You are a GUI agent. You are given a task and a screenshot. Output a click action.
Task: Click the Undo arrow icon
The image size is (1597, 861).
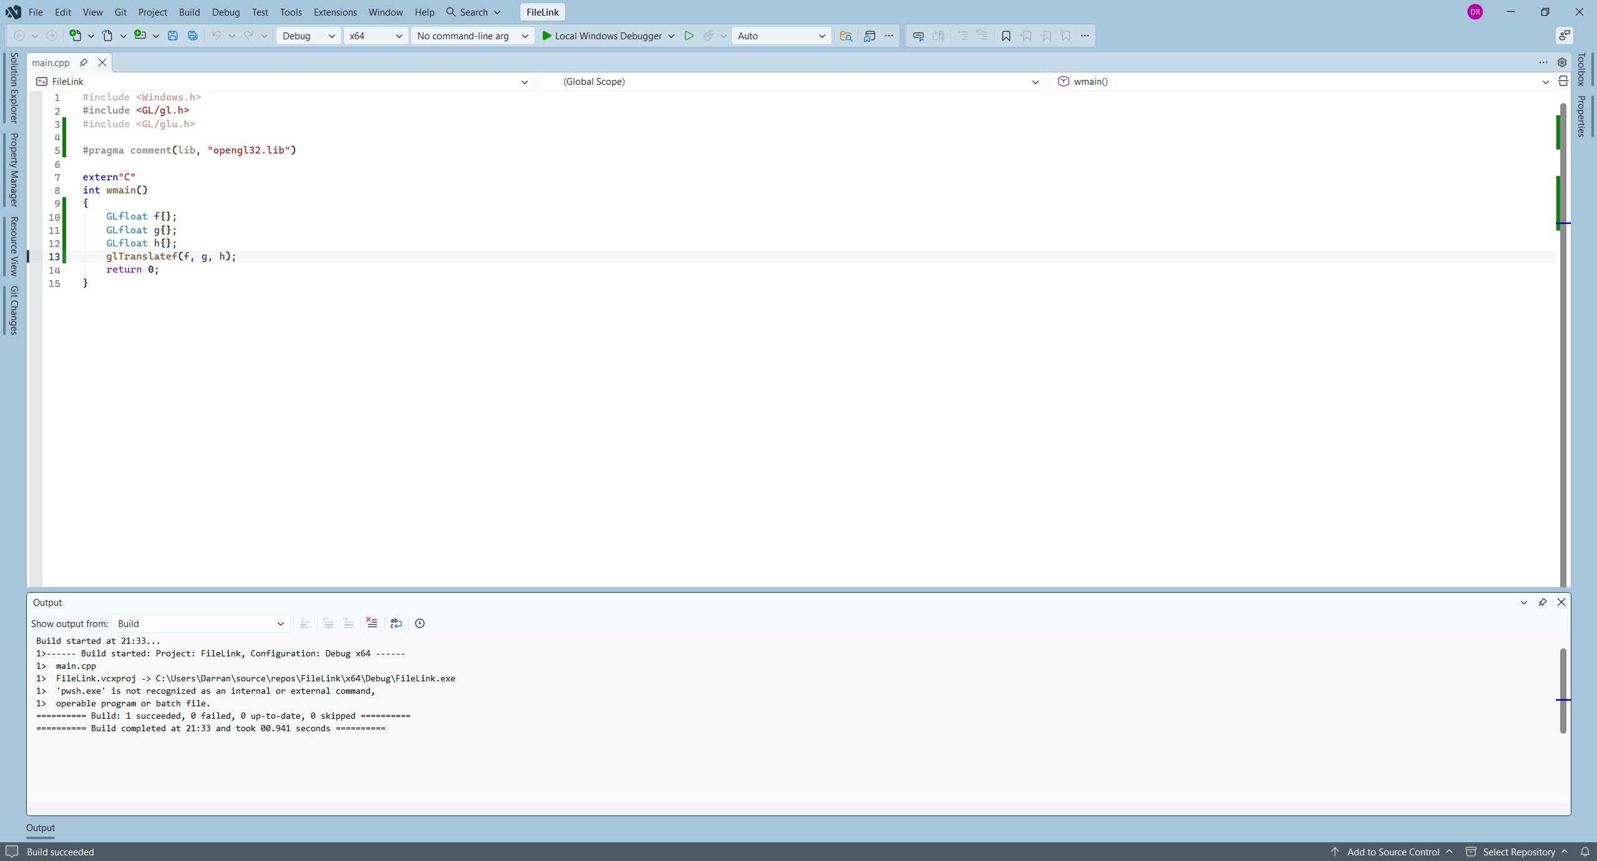coord(216,36)
